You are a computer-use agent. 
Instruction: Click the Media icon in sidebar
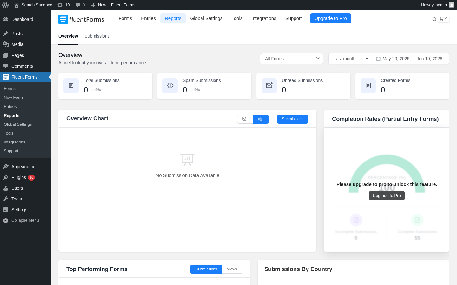(x=6, y=44)
